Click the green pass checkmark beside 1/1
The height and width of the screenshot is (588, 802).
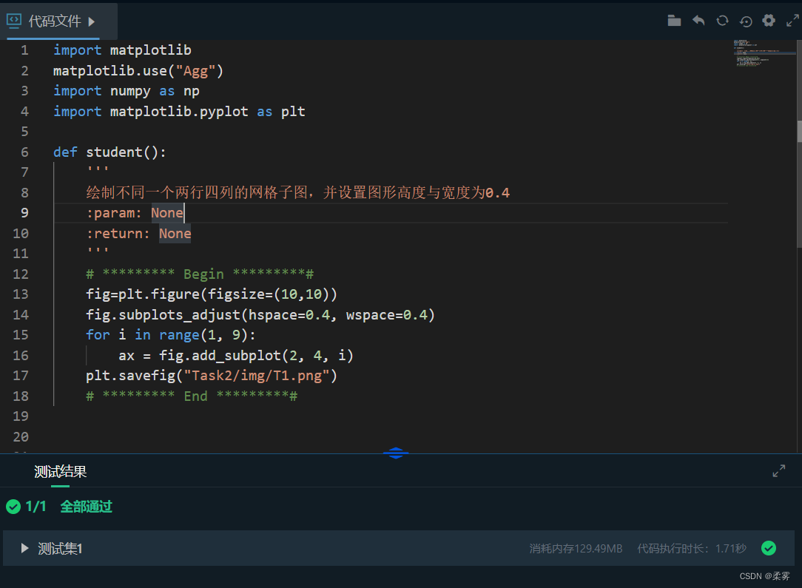coord(13,507)
